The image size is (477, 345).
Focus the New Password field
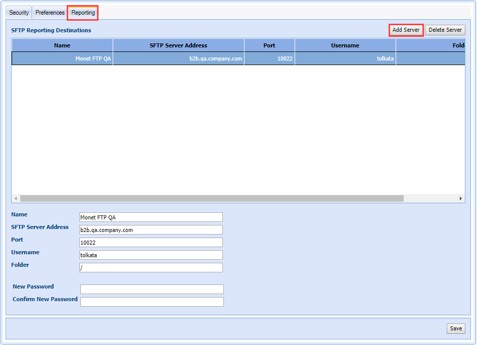152,289
